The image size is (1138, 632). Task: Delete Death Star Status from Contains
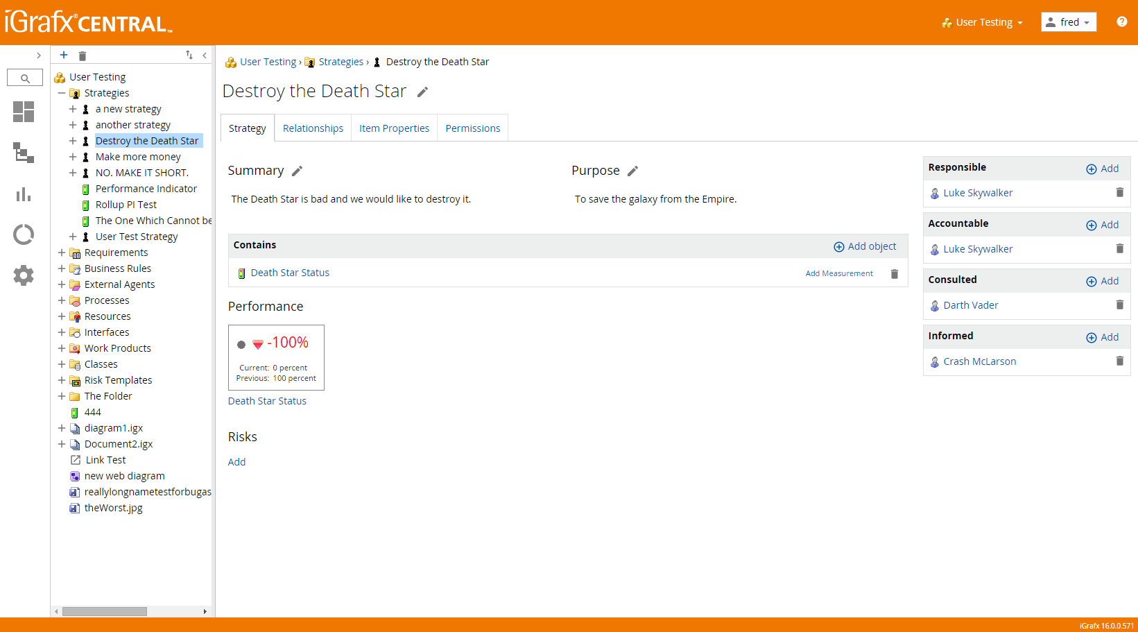coord(894,274)
